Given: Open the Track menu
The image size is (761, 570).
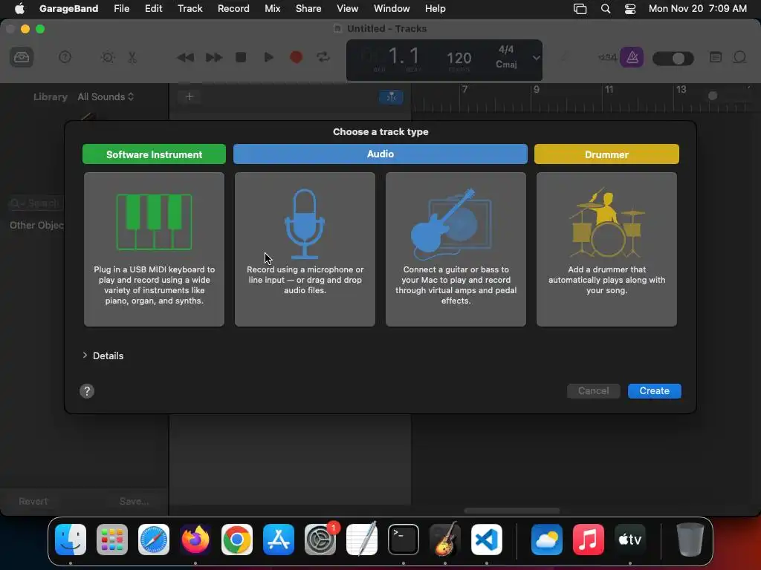Looking at the screenshot, I should [x=190, y=8].
